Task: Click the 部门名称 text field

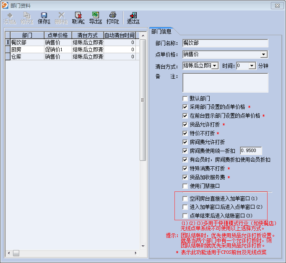Action: (225, 43)
